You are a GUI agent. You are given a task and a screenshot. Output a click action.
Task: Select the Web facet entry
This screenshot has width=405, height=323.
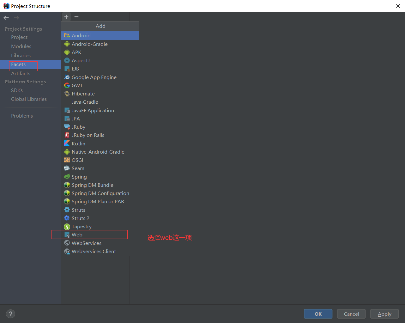coord(100,235)
